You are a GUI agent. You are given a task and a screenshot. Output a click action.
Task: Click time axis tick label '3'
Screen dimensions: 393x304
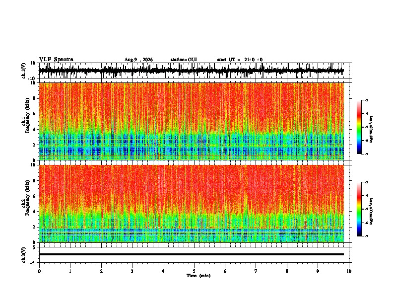[x=132, y=271]
